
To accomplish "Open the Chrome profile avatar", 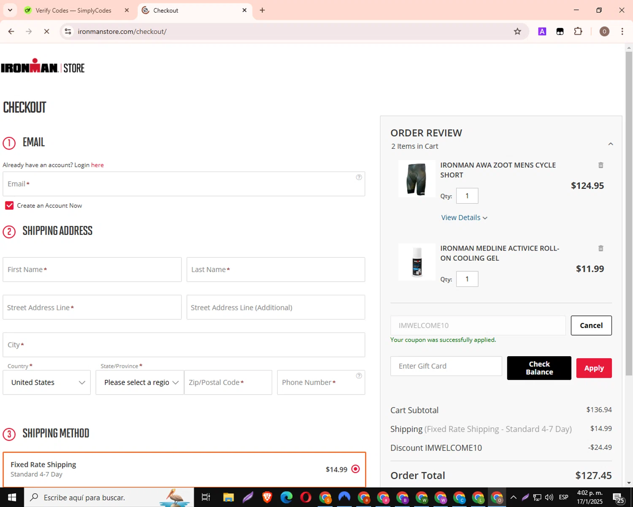I will 604,32.
